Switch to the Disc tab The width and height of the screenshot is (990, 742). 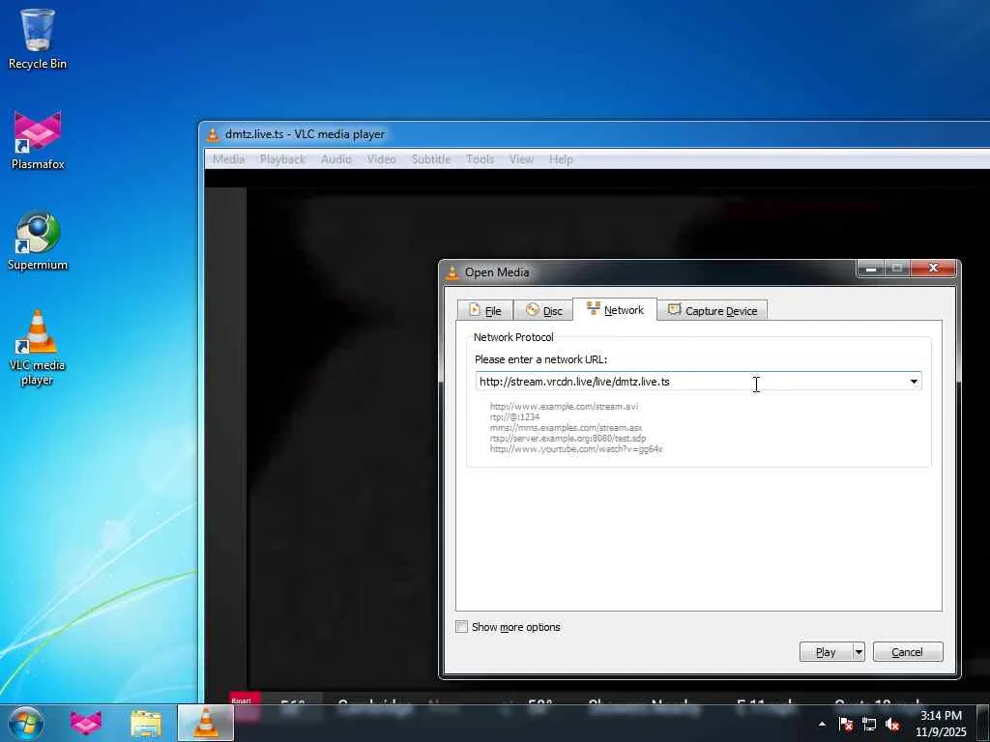543,310
